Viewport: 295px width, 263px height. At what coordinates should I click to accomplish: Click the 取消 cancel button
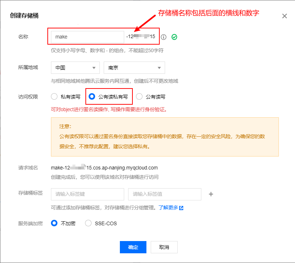tap(164, 247)
